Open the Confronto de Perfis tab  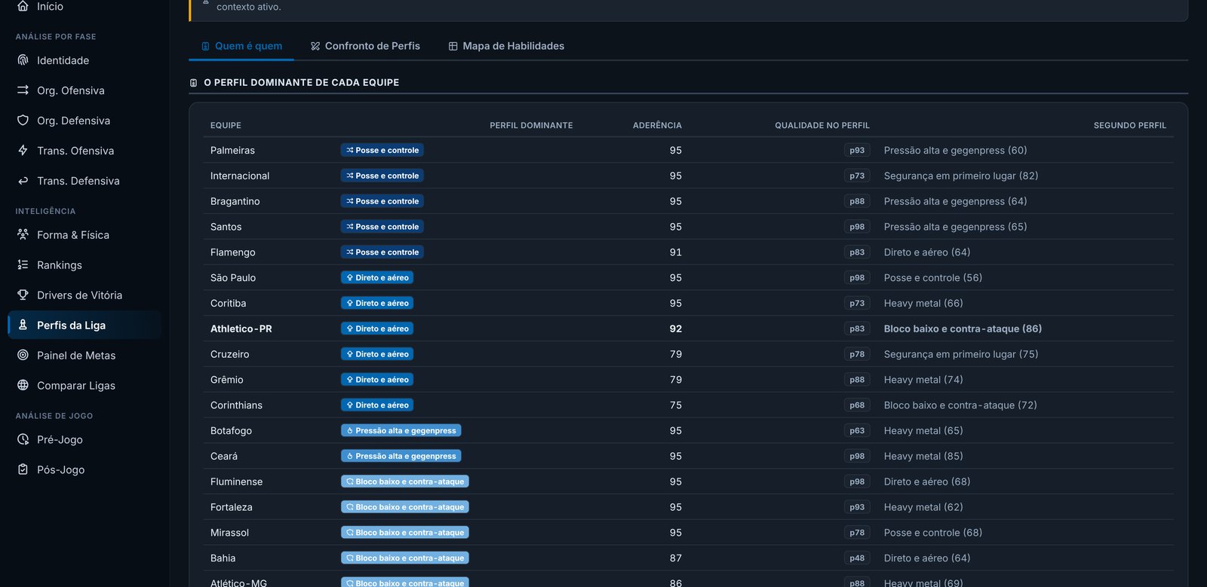click(x=365, y=46)
